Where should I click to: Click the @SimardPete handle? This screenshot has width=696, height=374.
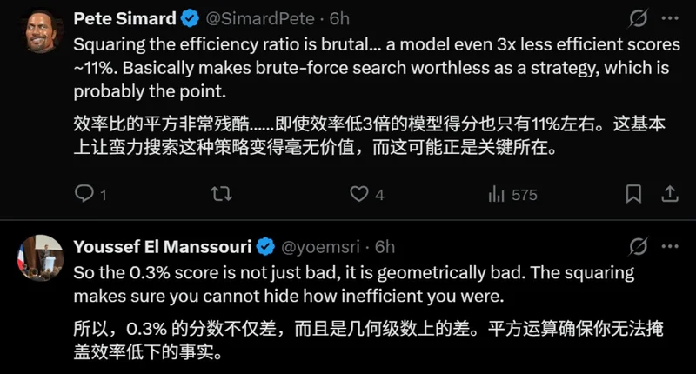tap(257, 18)
